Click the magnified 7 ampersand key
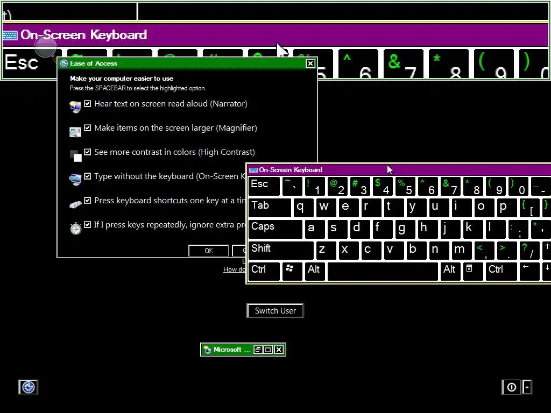Image resolution: width=551 pixels, height=413 pixels. (x=404, y=64)
